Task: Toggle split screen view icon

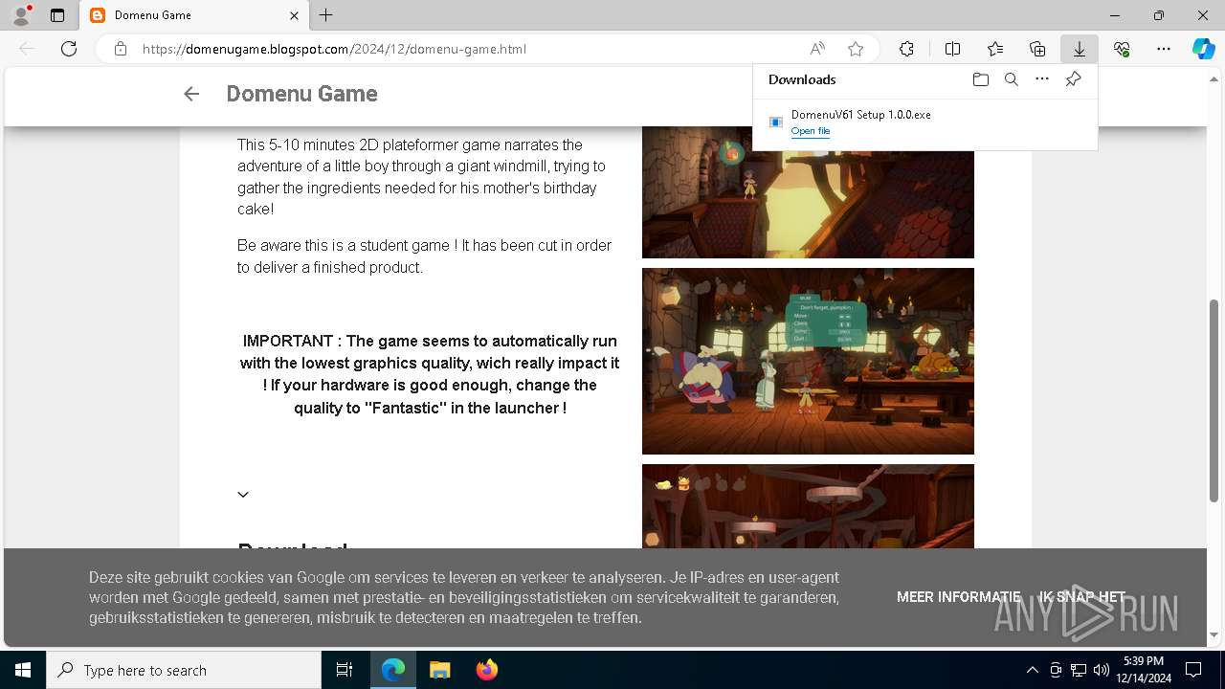Action: click(x=952, y=49)
